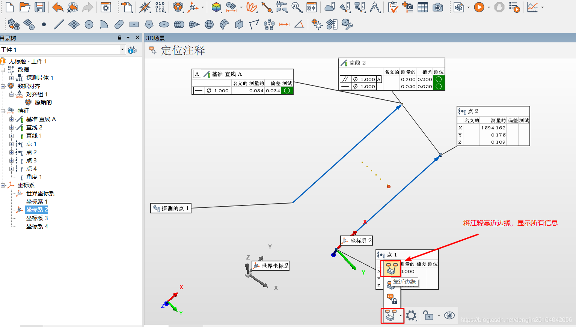576x327 pixels.
Task: Collapse the 坐标系 tree node
Action: (x=3, y=185)
